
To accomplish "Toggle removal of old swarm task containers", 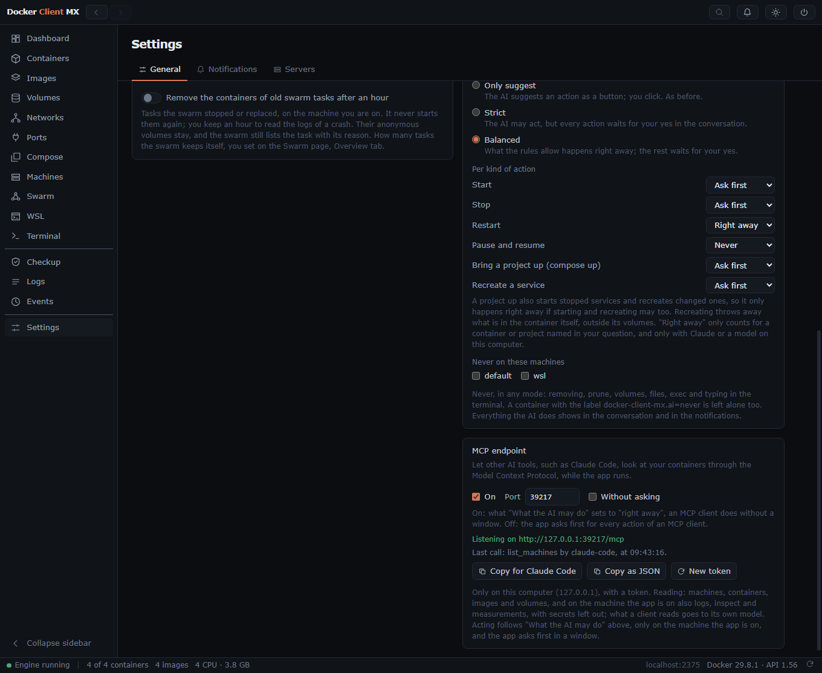I will pos(151,98).
